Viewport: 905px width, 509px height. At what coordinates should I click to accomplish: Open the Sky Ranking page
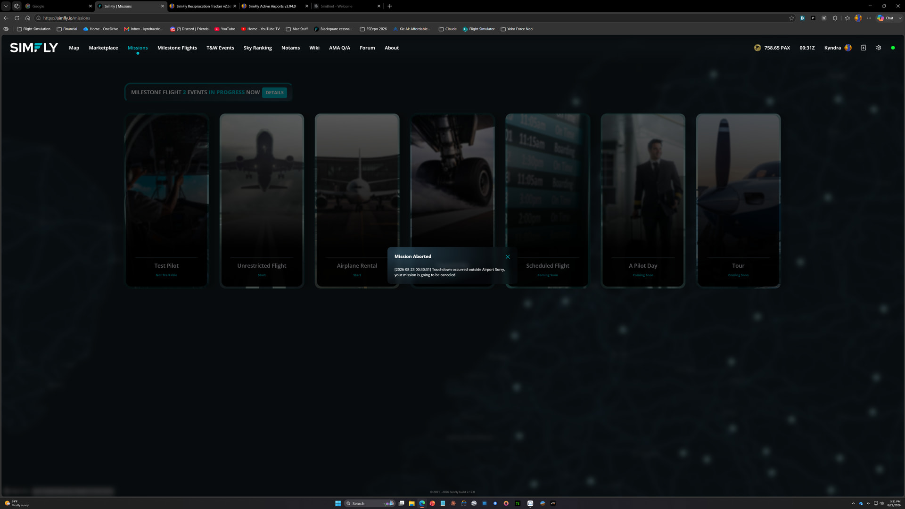pos(258,48)
